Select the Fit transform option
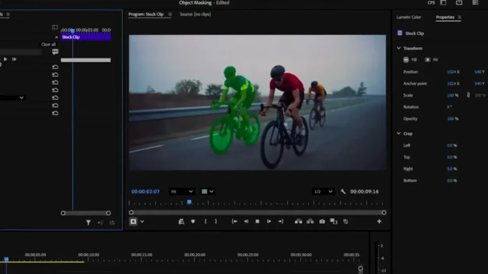 coord(432,60)
